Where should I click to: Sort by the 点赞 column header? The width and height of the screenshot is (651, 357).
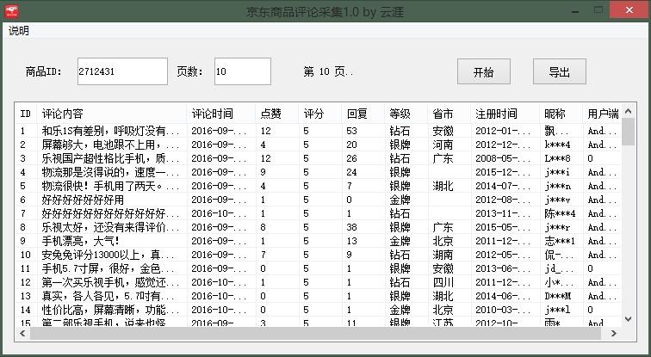[277, 114]
